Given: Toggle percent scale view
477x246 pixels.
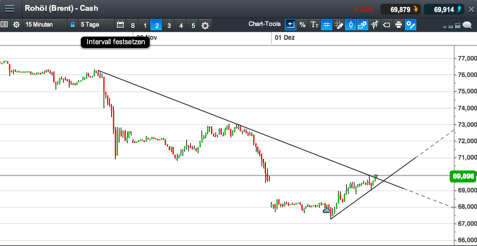Looking at the screenshot, I should (x=303, y=25).
